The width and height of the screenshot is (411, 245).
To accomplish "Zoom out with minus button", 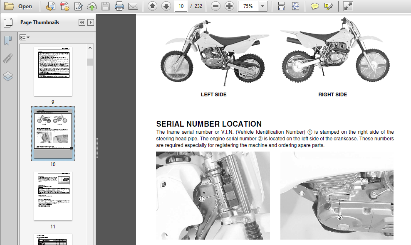I will tap(215, 6).
